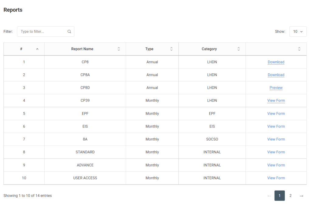Image resolution: width=311 pixels, height=204 pixels.
Task: Click the Filter: label
Action: 8,32
